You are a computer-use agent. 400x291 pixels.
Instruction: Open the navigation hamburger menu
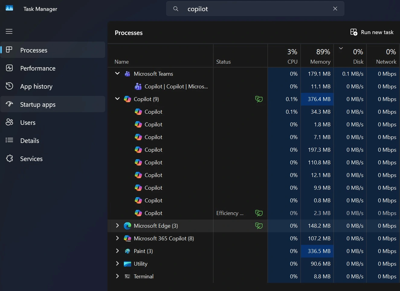[x=9, y=31]
